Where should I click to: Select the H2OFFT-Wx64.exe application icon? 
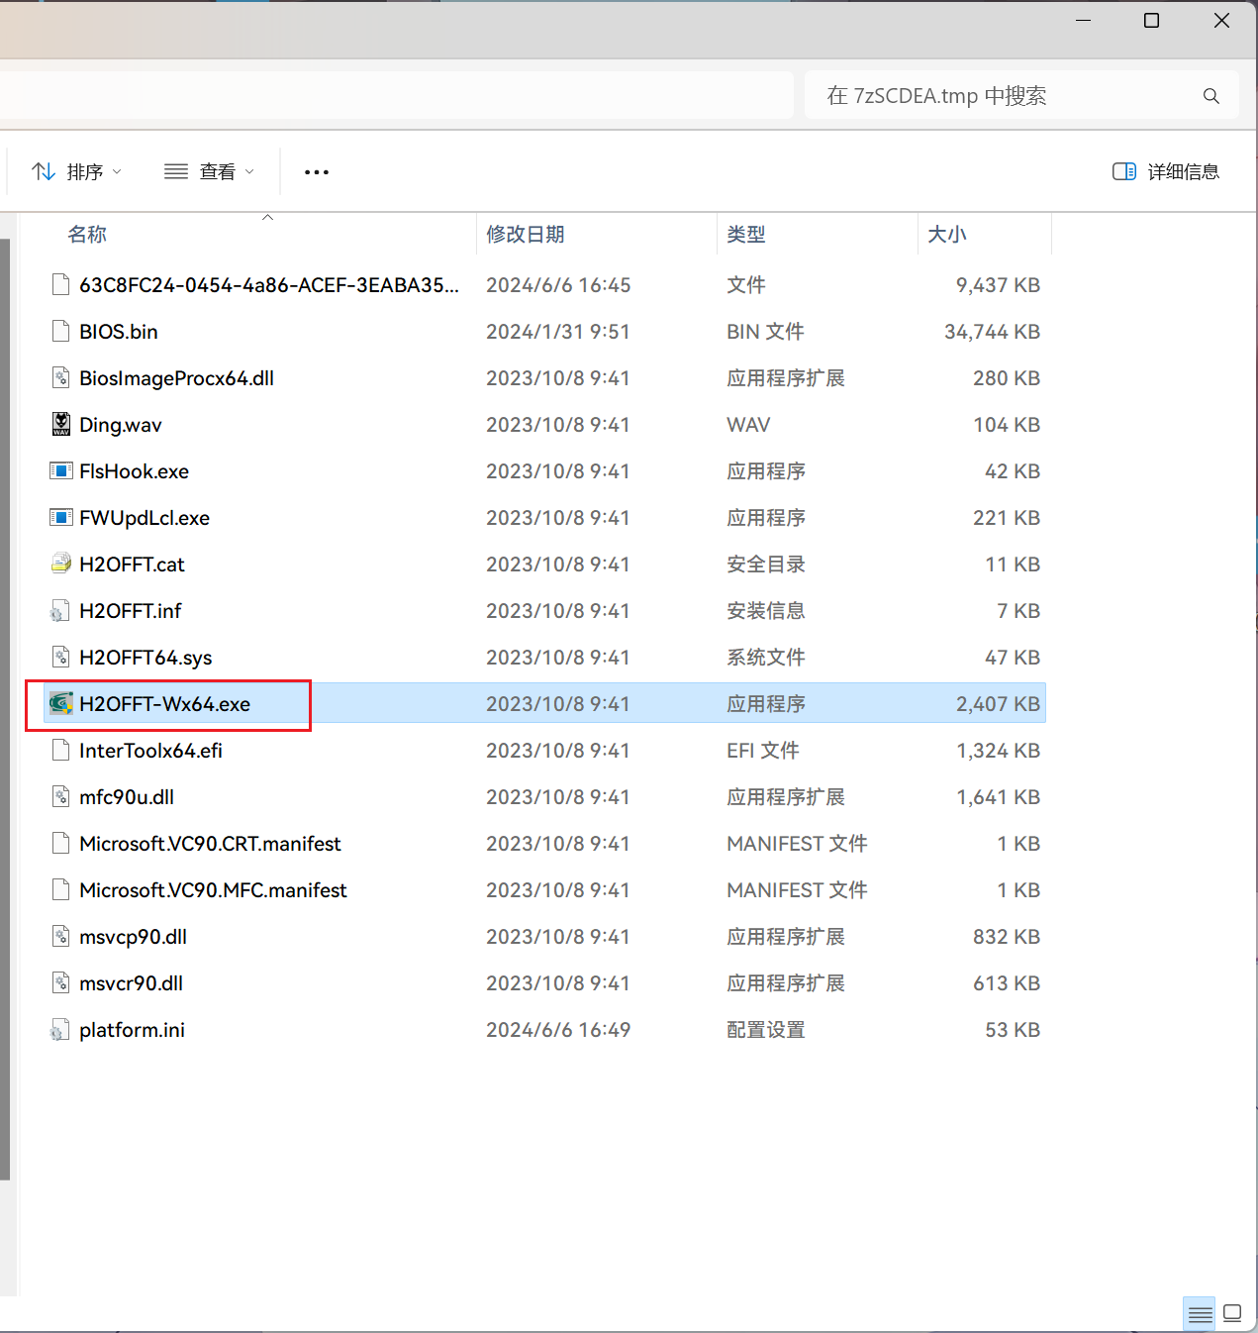click(x=61, y=704)
